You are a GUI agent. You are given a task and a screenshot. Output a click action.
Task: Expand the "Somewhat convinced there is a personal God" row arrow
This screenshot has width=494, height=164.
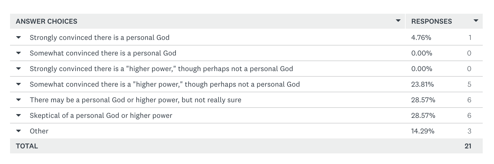[18, 53]
